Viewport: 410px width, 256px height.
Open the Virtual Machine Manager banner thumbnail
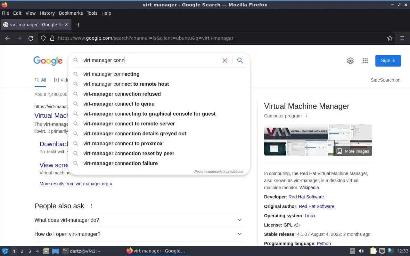296,132
